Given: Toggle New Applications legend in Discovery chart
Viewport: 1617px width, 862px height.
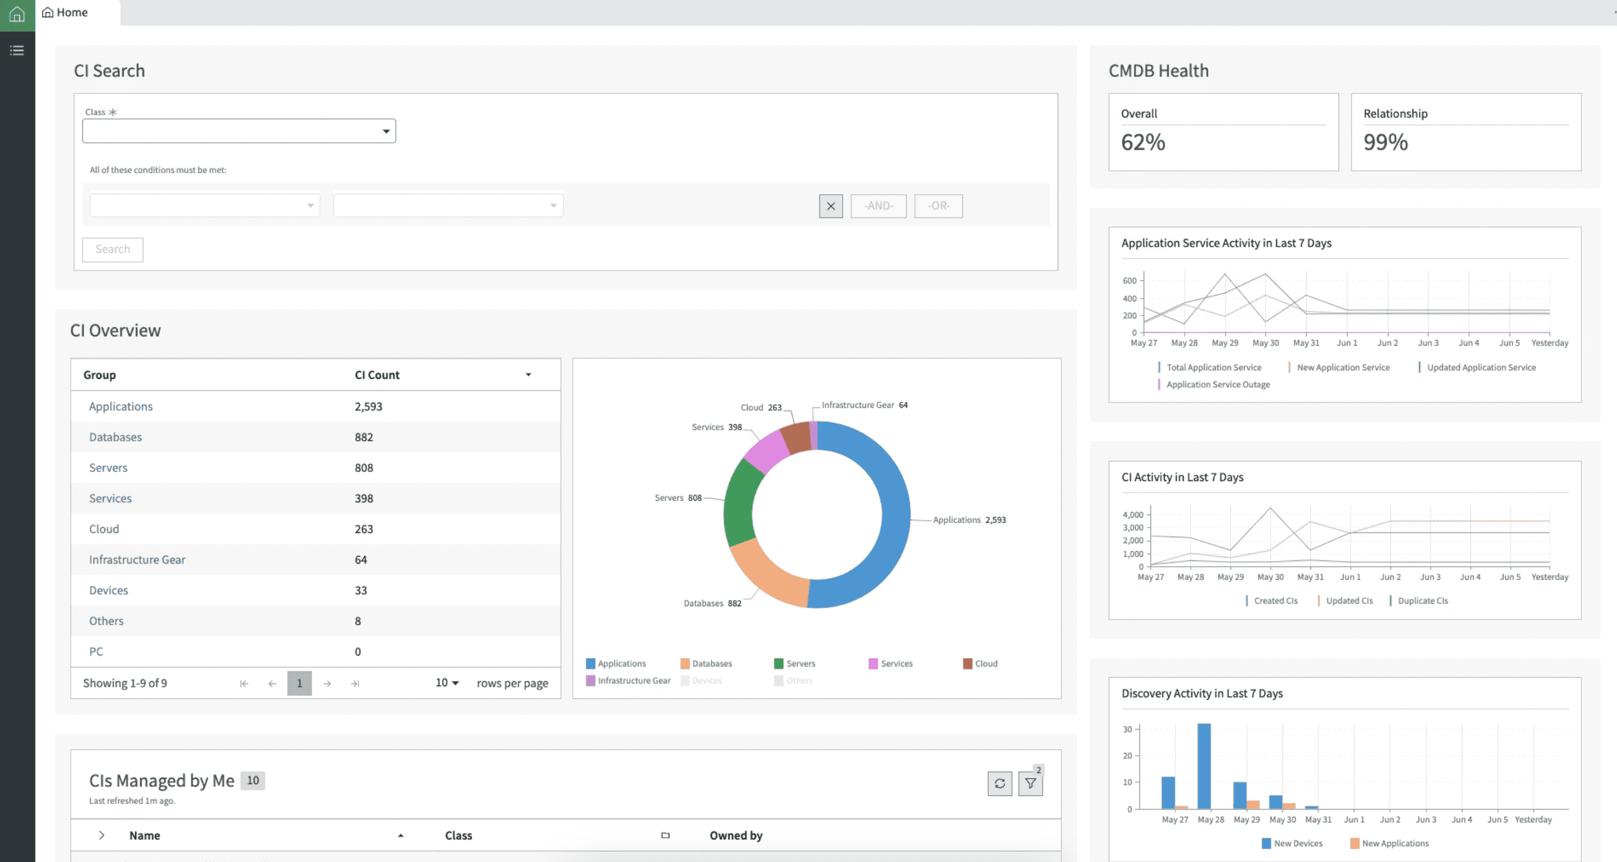Looking at the screenshot, I should pos(1389,843).
